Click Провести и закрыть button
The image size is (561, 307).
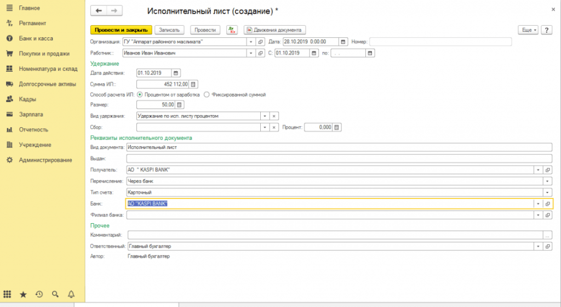(x=121, y=30)
